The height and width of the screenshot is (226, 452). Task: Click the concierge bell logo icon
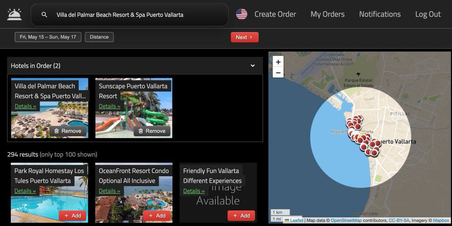14,14
